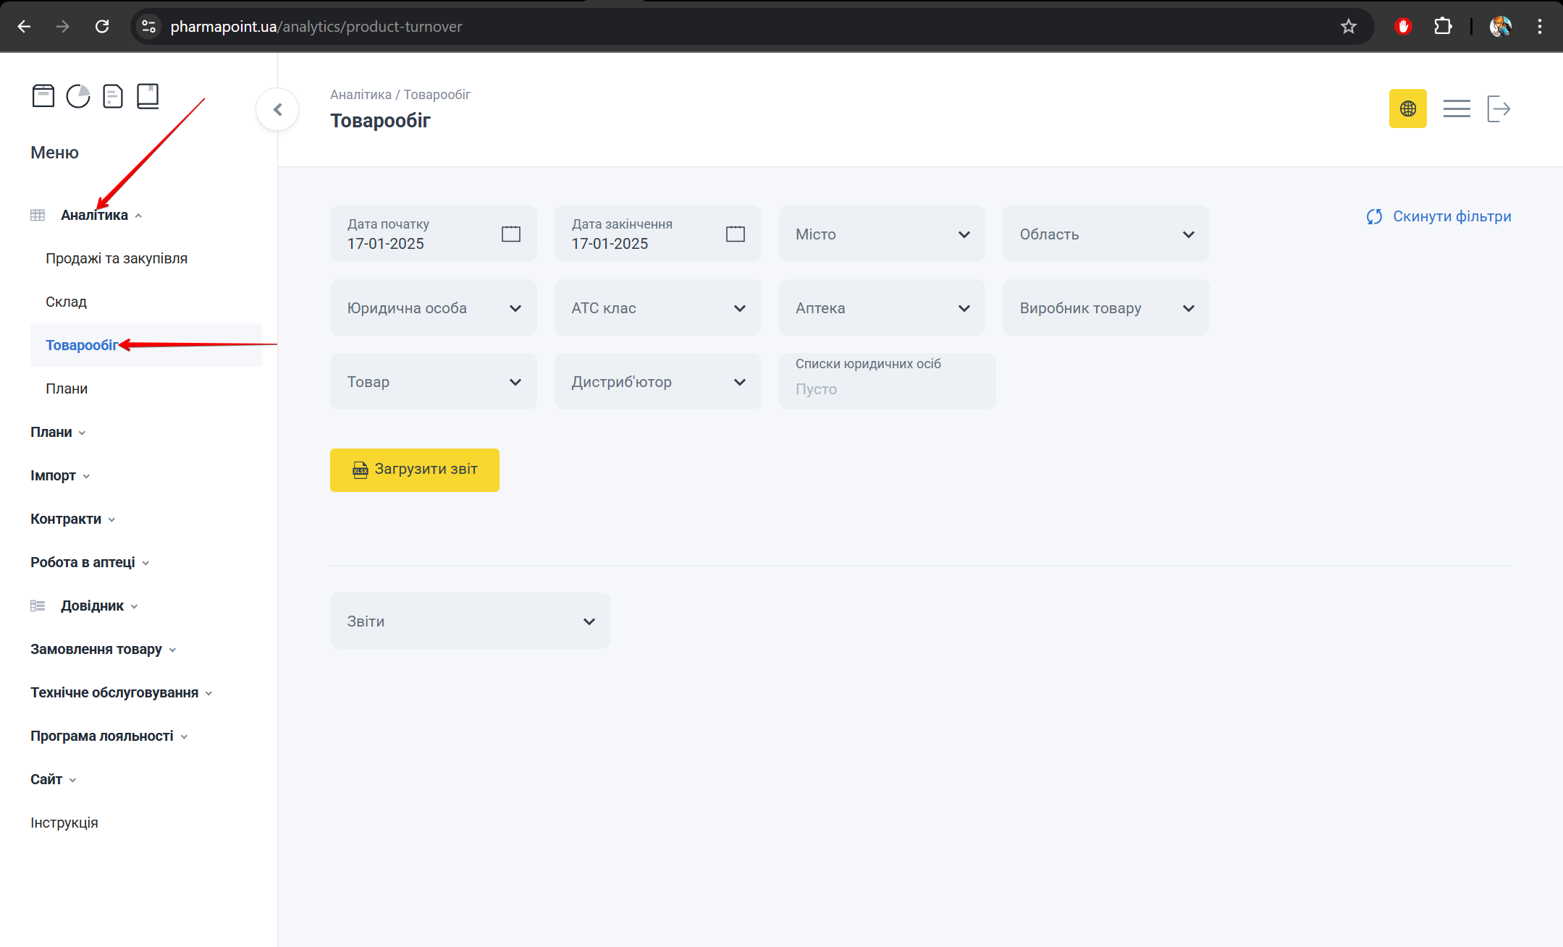
Task: Click the box icon in sidebar header
Action: [43, 95]
